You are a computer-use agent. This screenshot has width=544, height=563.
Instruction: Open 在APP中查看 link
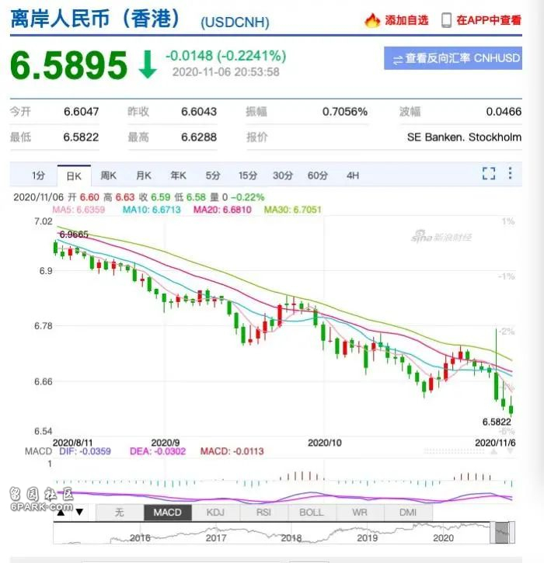coord(489,20)
